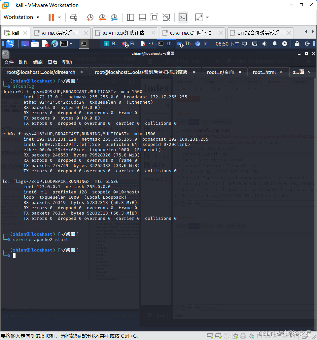Open the Kali volume control
This screenshot has width=317, height=340.
(264, 44)
